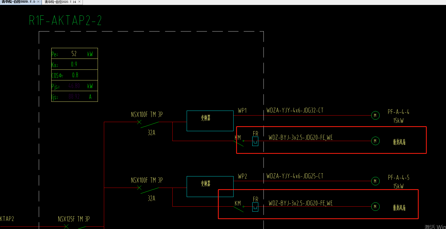Click the breaker cross symbol under NSX125F
The height and width of the screenshot is (229, 446).
[66, 226]
